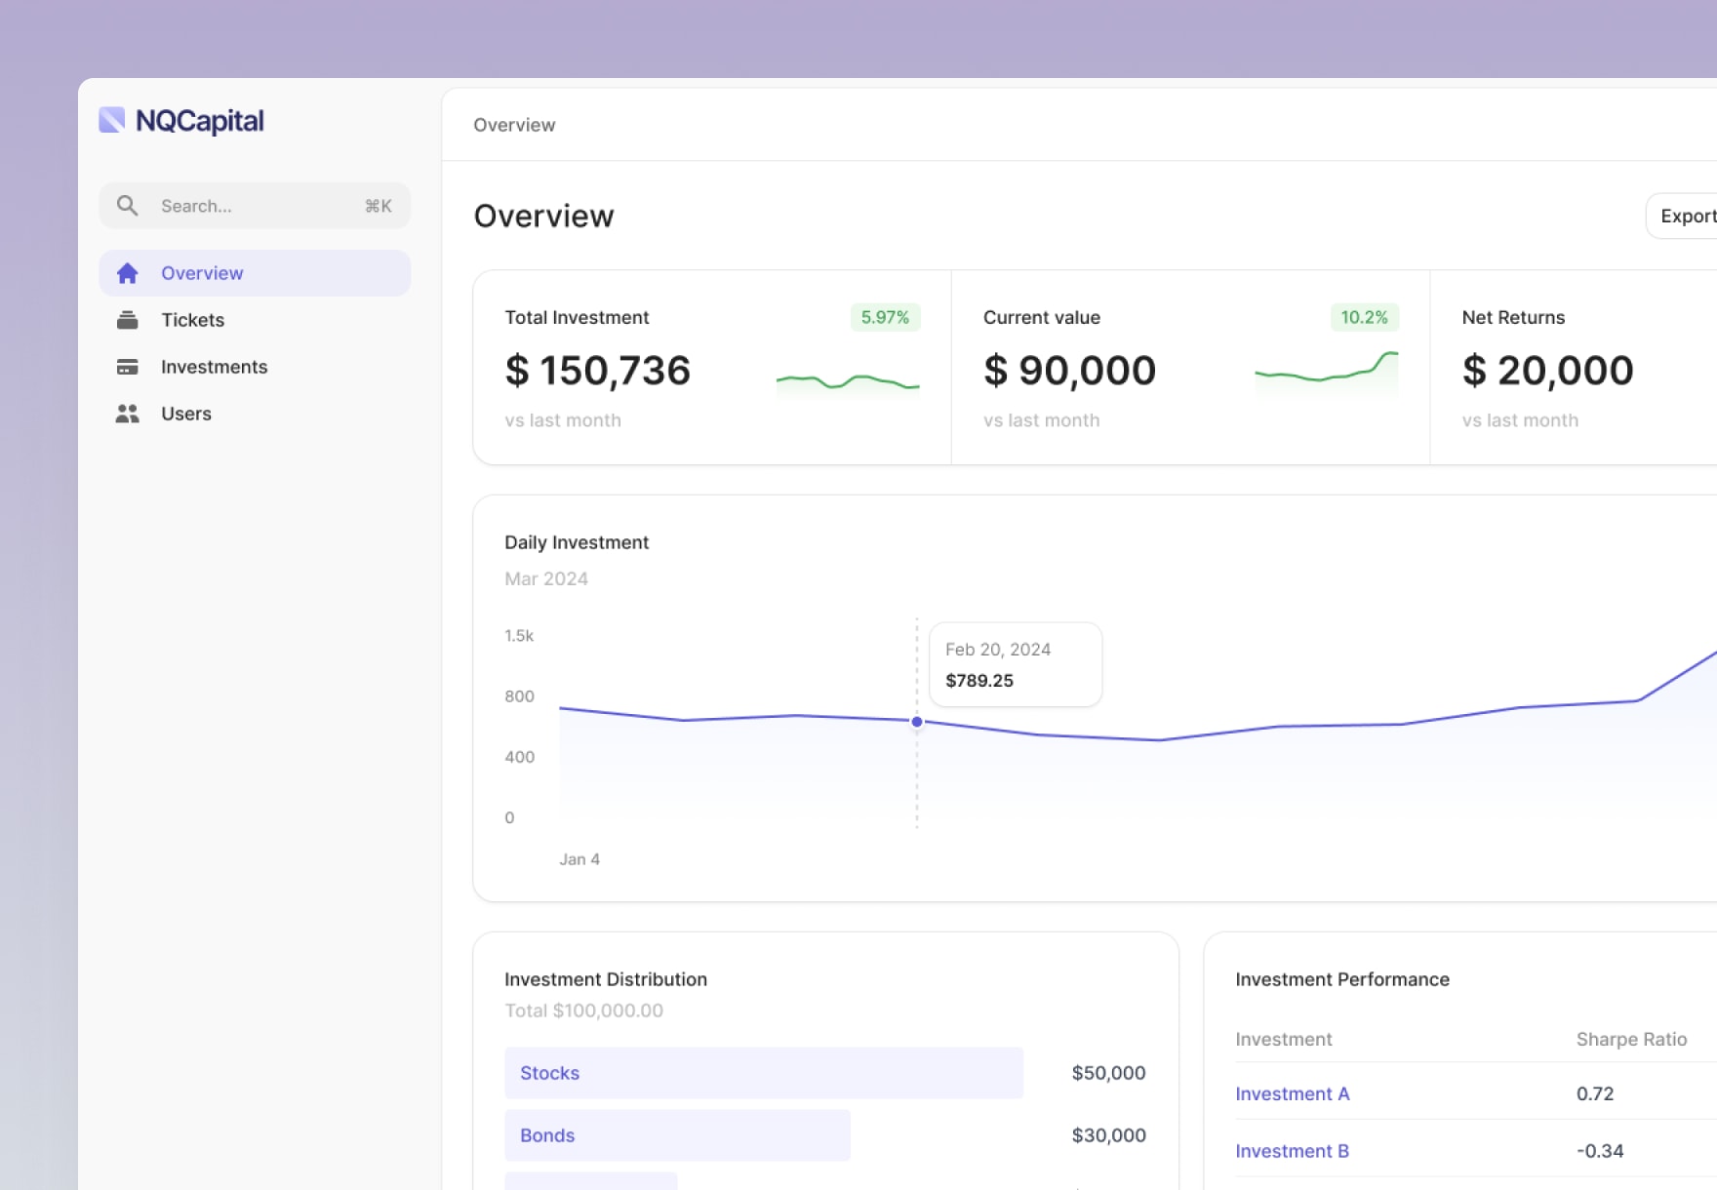1717x1190 pixels.
Task: Click the Investment Performance heading
Action: click(x=1342, y=979)
